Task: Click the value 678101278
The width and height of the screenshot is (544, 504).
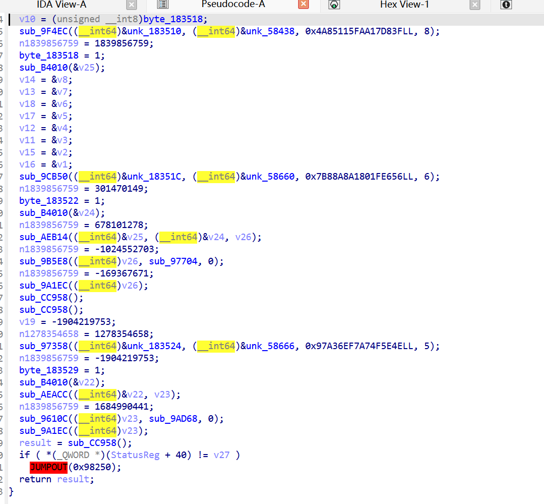Action: (119, 225)
